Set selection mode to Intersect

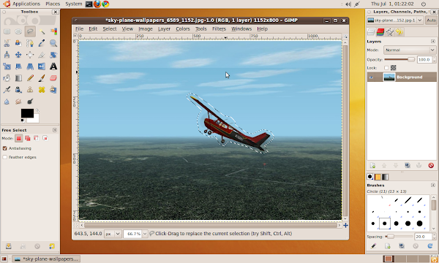45,138
